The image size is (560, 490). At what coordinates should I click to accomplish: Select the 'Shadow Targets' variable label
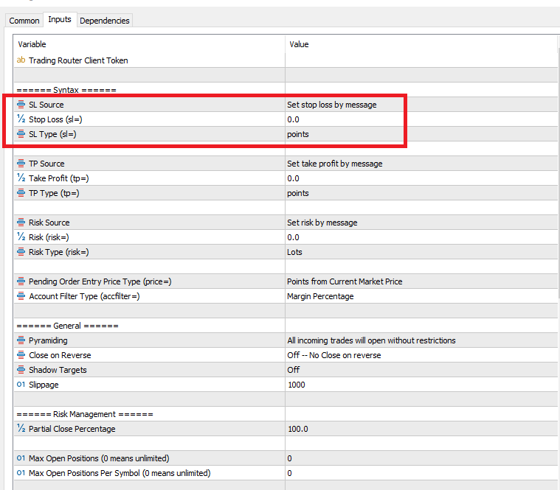pos(58,370)
